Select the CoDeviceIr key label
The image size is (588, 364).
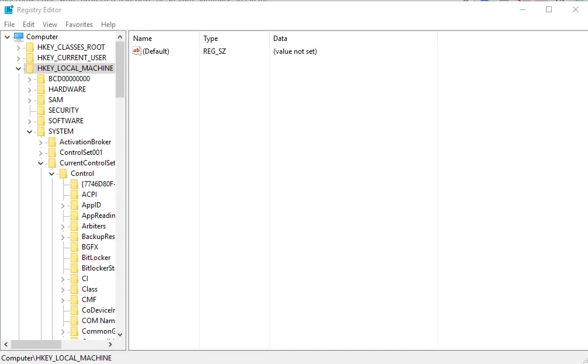(x=99, y=310)
